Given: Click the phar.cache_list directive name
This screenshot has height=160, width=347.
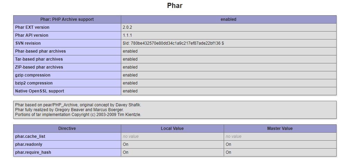Looking at the screenshot, I should tap(30, 136).
